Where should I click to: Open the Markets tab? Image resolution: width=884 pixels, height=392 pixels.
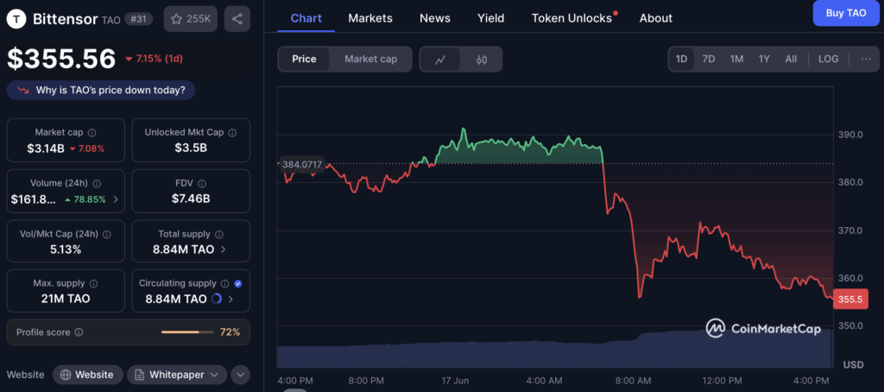pyautogui.click(x=370, y=18)
